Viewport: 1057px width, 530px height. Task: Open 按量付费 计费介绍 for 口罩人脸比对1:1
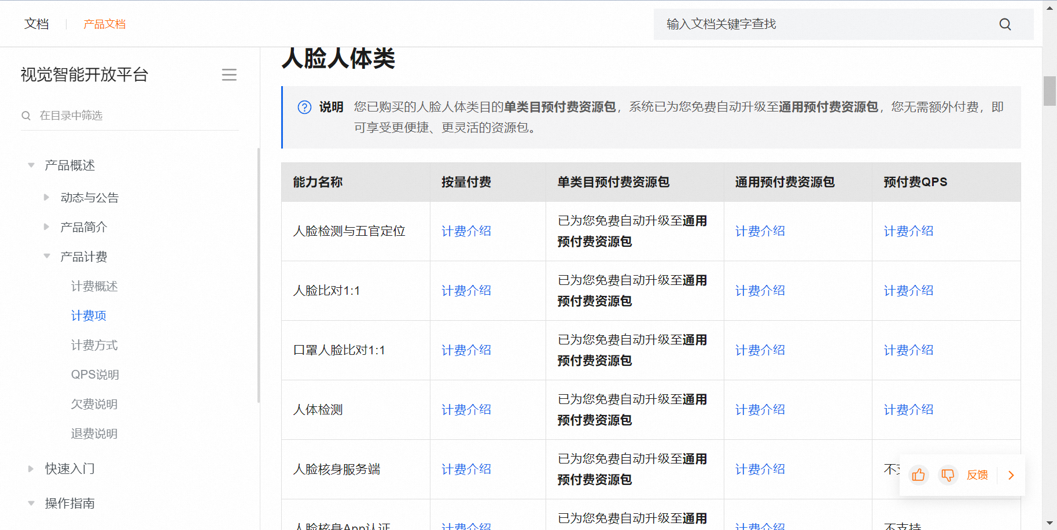[x=466, y=350]
